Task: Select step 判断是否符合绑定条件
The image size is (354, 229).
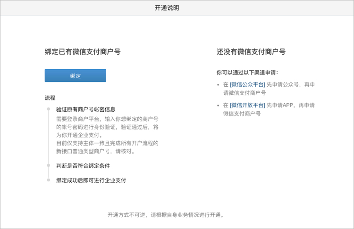Action: 83,166
